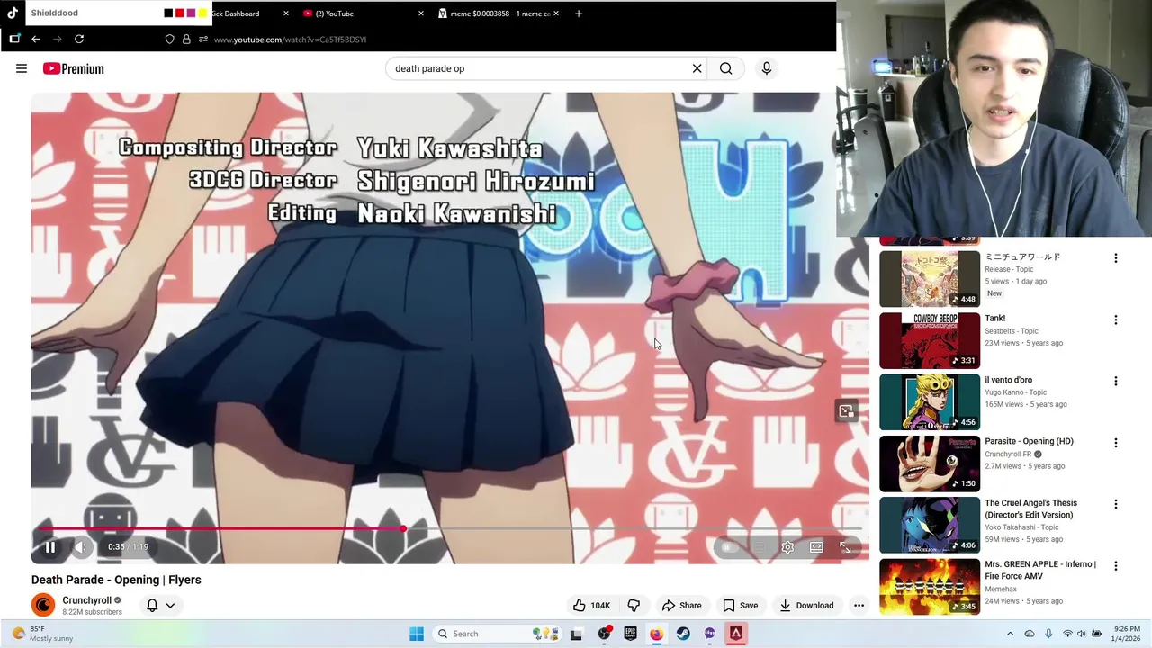The width and height of the screenshot is (1152, 648).
Task: Open options menu for Mrs. GREEN APPLE video
Action: 1116,566
